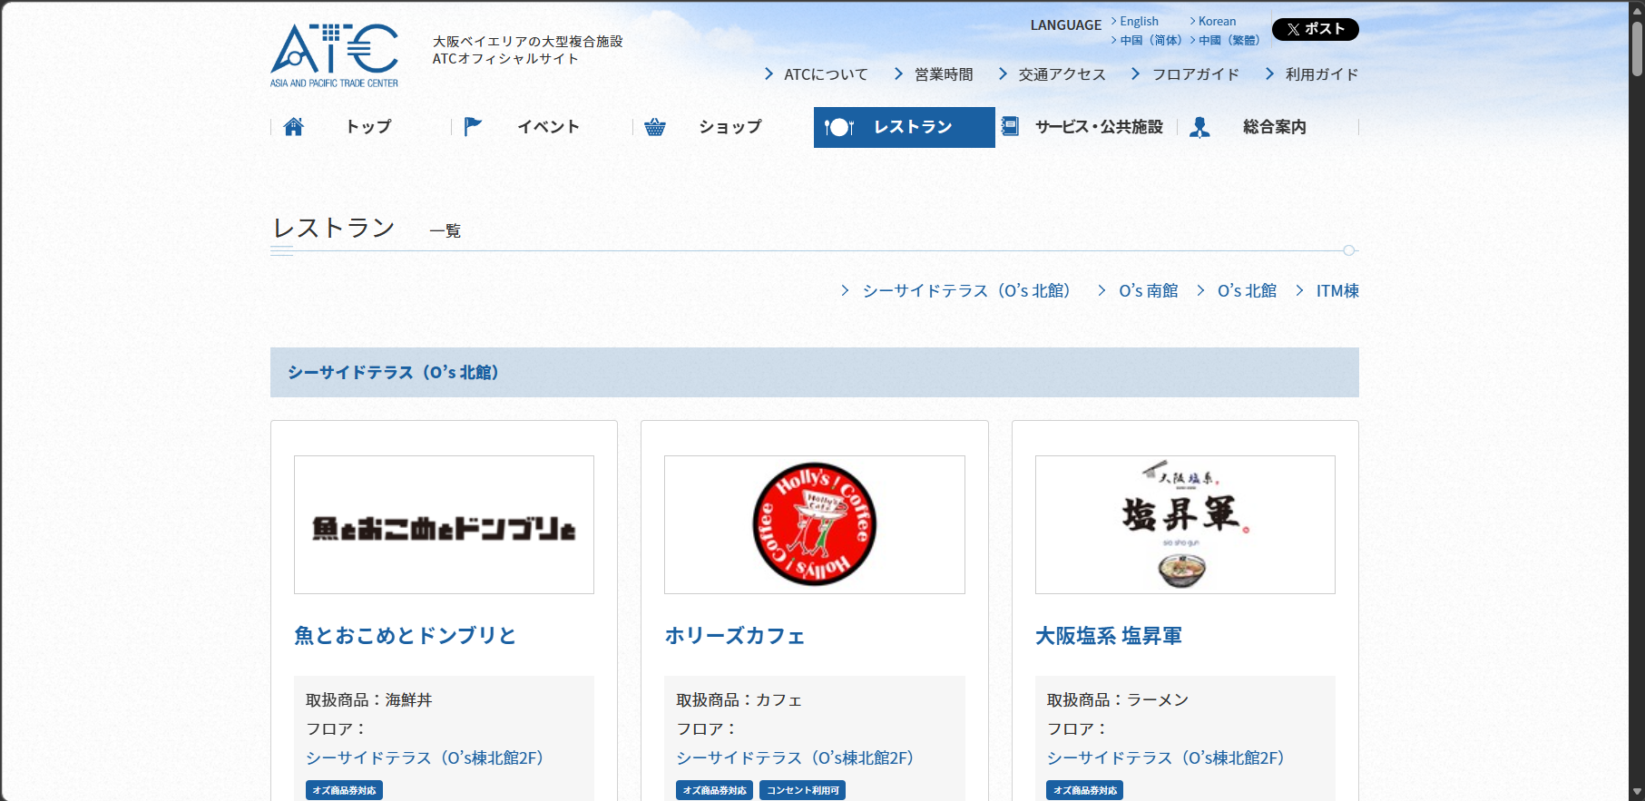Click the home icon beside トップ

[x=293, y=127]
